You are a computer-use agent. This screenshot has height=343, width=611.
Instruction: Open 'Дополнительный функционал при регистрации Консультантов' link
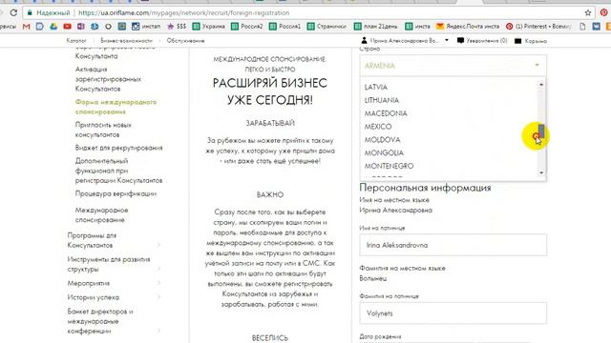pyautogui.click(x=118, y=171)
